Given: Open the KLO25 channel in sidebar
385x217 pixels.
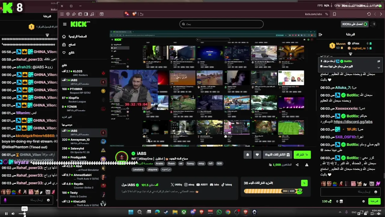Looking at the screenshot, I should point(84,73).
